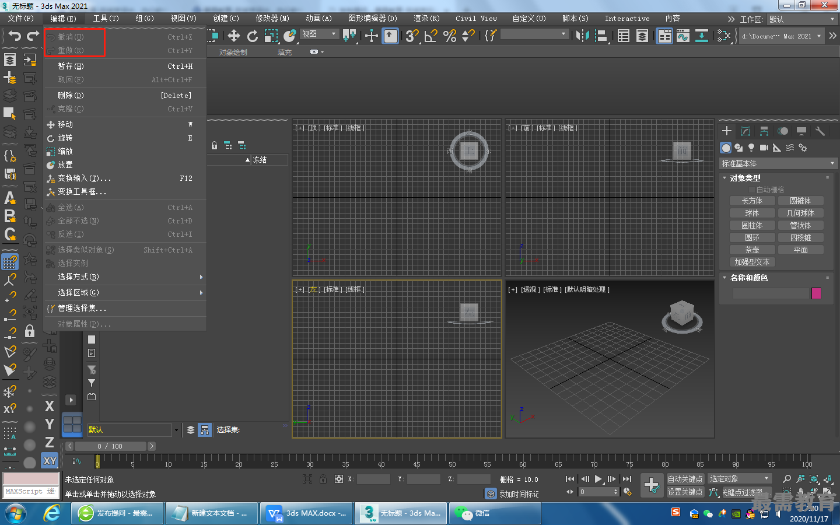Choose 删除(D) from Edit menu
Viewport: 840px width, 525px height.
coord(125,95)
